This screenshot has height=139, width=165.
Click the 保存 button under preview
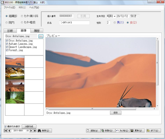point(115,113)
